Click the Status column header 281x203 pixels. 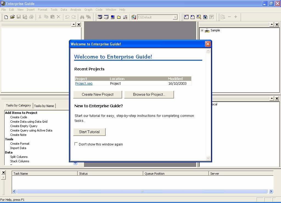click(110, 174)
